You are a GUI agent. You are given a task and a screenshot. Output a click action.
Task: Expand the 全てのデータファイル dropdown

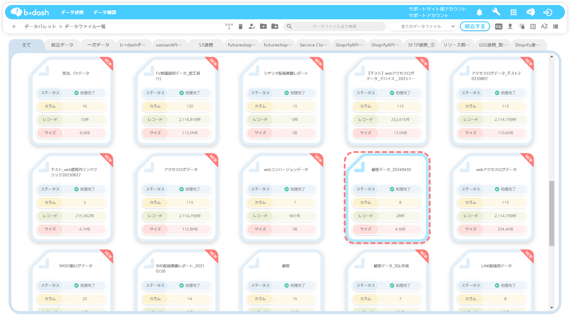click(x=423, y=27)
